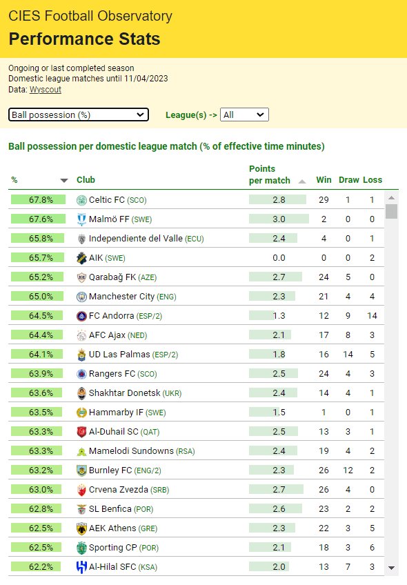
Task: Sort descending by the % column arrow
Action: 64,181
